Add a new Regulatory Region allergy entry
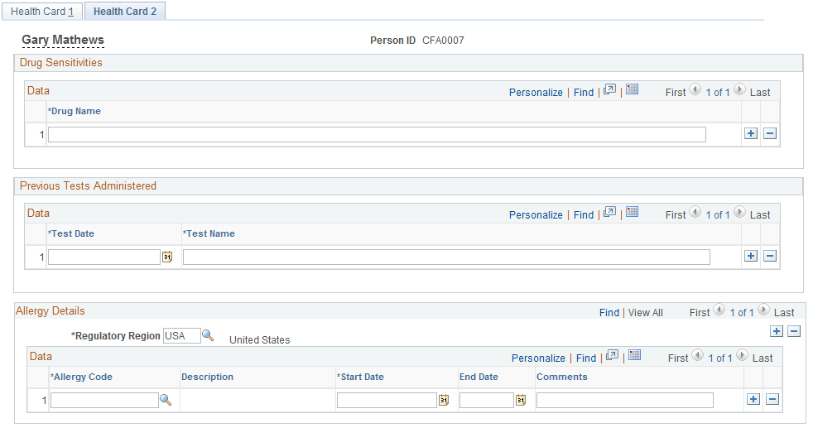This screenshot has width=813, height=428. 777,332
